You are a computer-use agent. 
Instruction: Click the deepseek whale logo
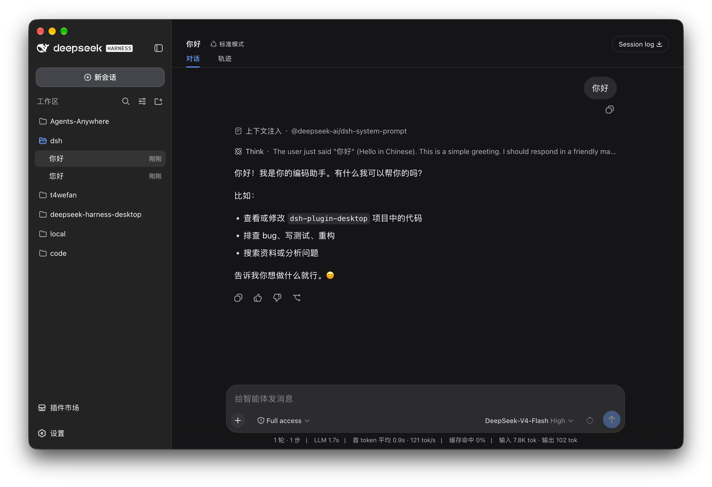(43, 48)
